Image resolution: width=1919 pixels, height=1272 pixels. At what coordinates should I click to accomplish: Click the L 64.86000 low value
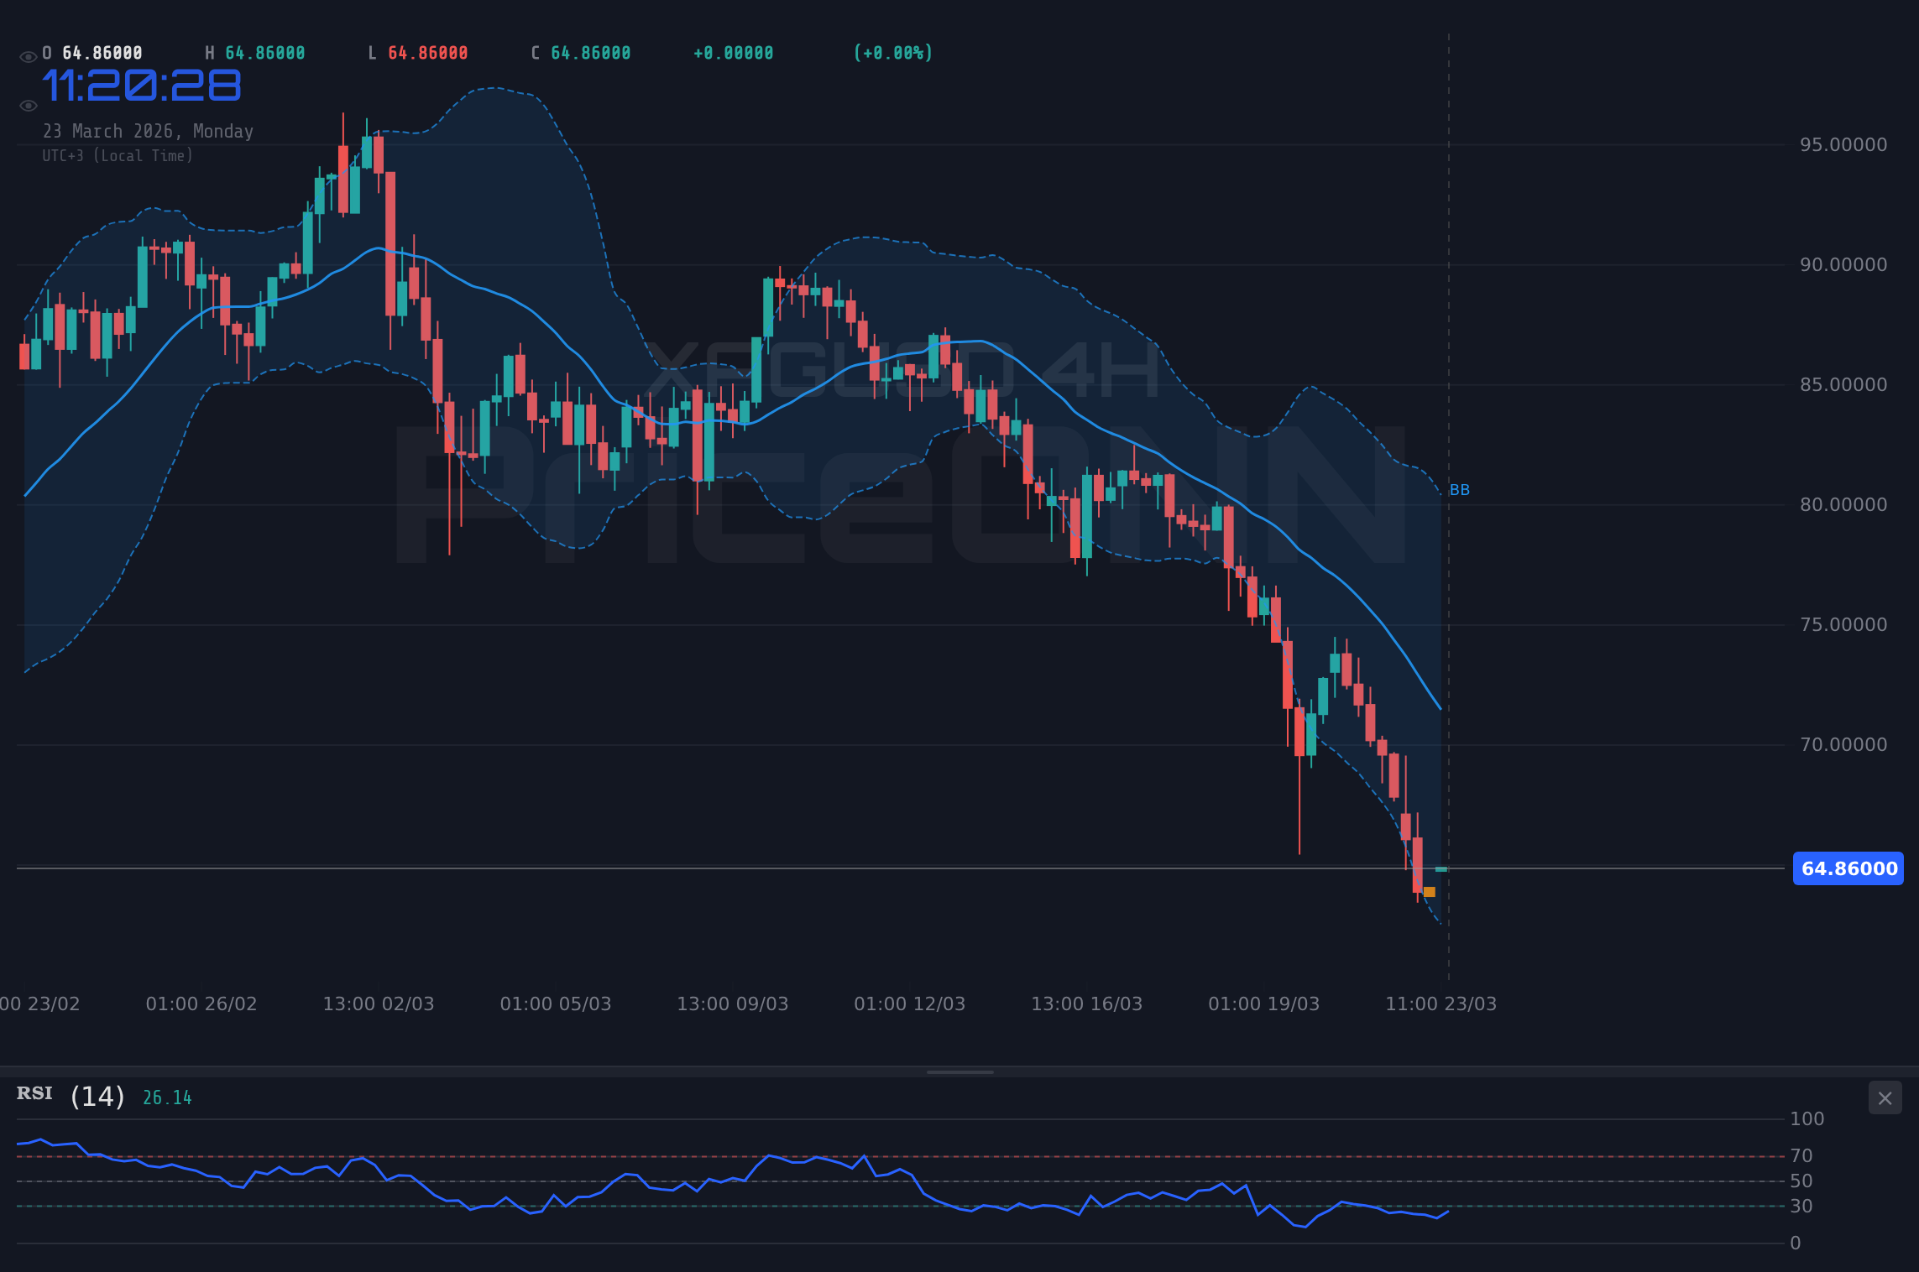(419, 52)
